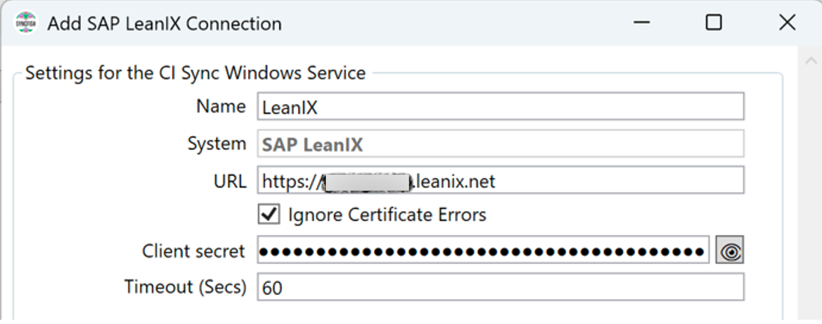Click the Synotion app icon in title bar

[26, 23]
